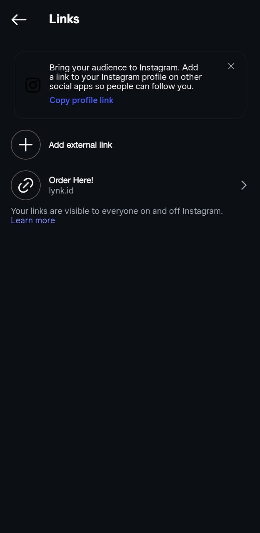Expand the Order Here! link chevron
Screen dimensions: 260x533
[244, 185]
